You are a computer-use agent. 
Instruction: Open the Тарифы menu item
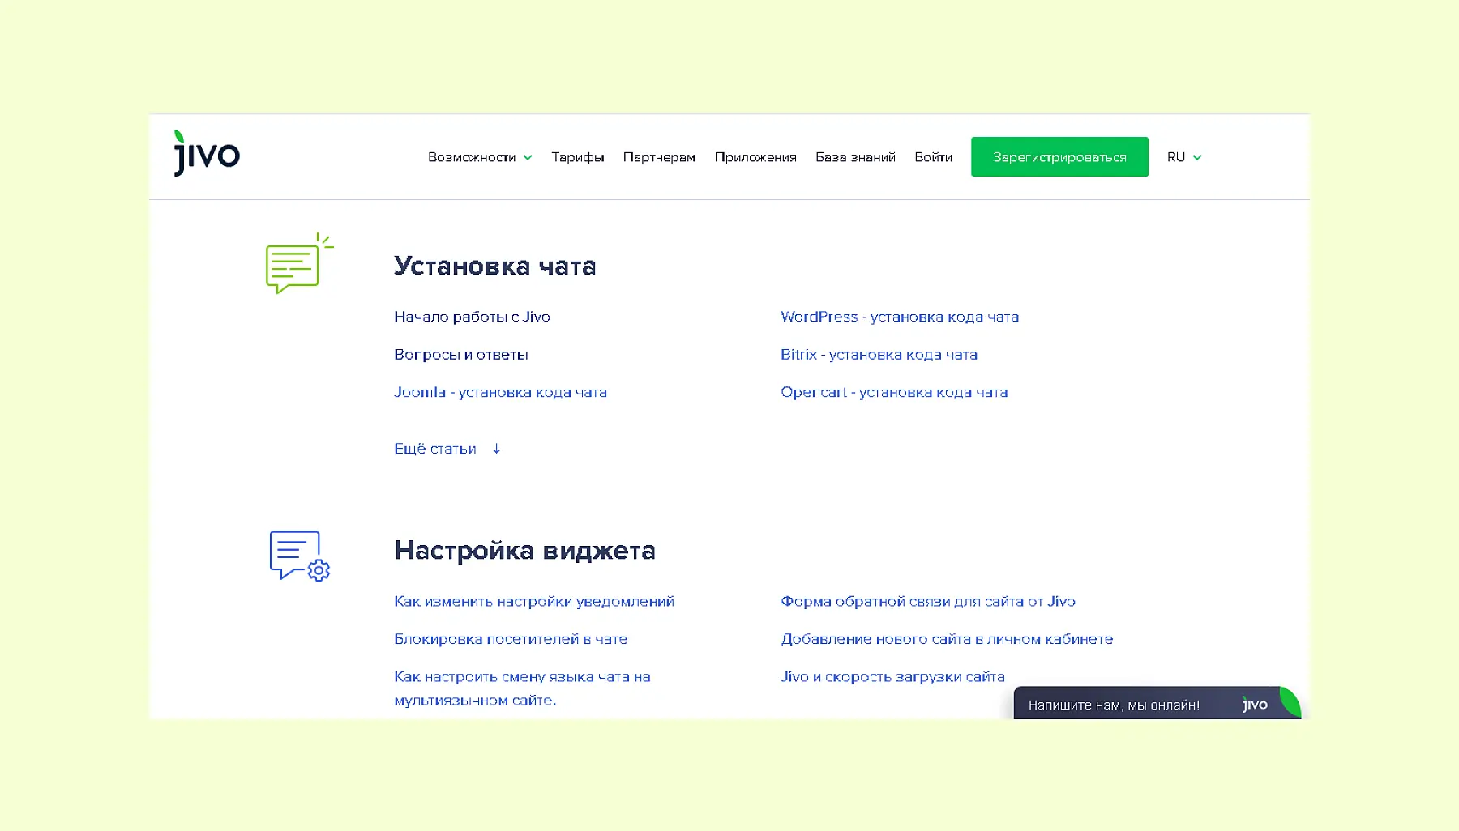577,157
